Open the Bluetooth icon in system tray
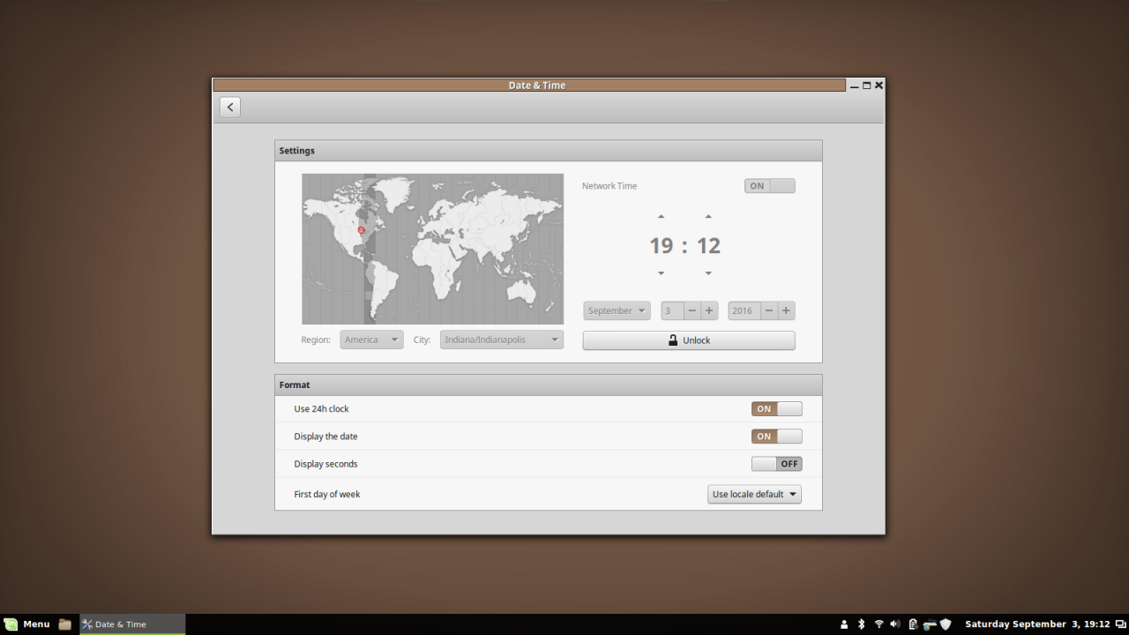Image resolution: width=1129 pixels, height=635 pixels. pyautogui.click(x=862, y=624)
